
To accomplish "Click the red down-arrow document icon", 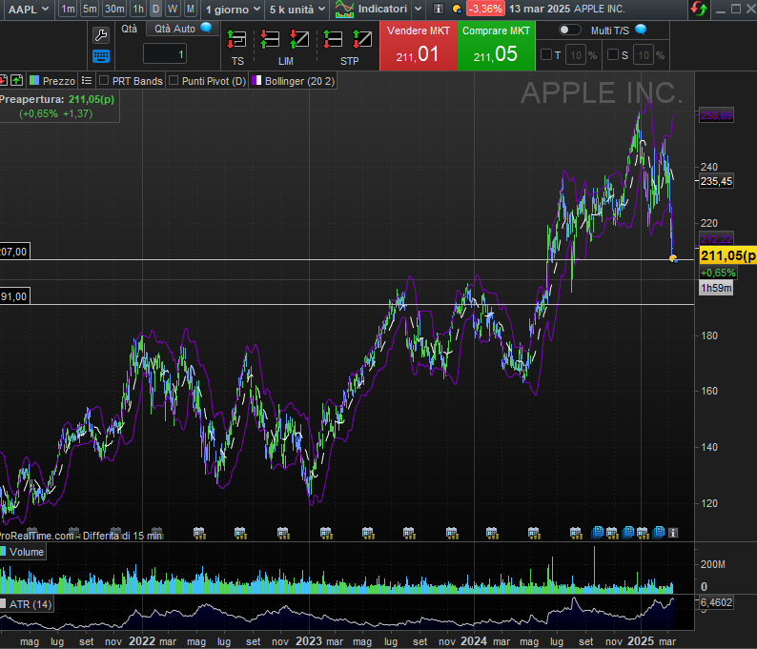I will (x=3, y=80).
